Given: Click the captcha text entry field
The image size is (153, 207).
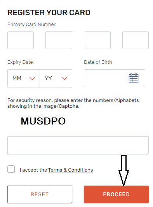Looking at the screenshot, I should (x=78, y=146).
